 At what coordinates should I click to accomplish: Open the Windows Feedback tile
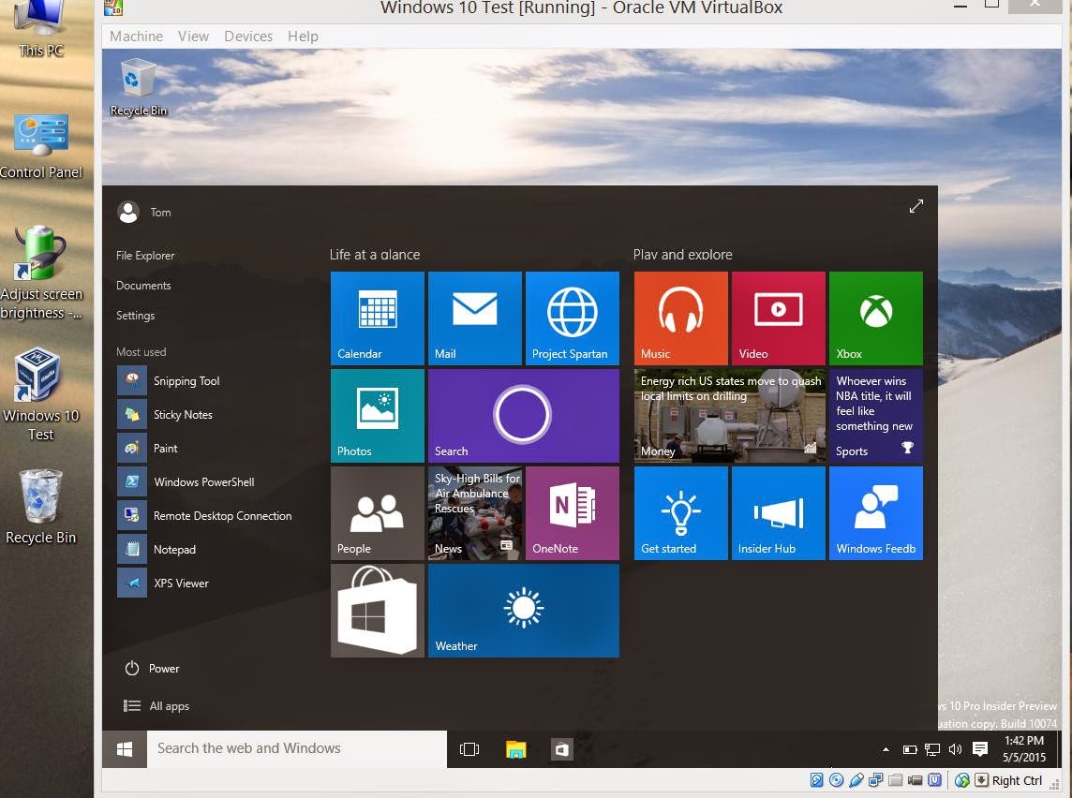876,513
